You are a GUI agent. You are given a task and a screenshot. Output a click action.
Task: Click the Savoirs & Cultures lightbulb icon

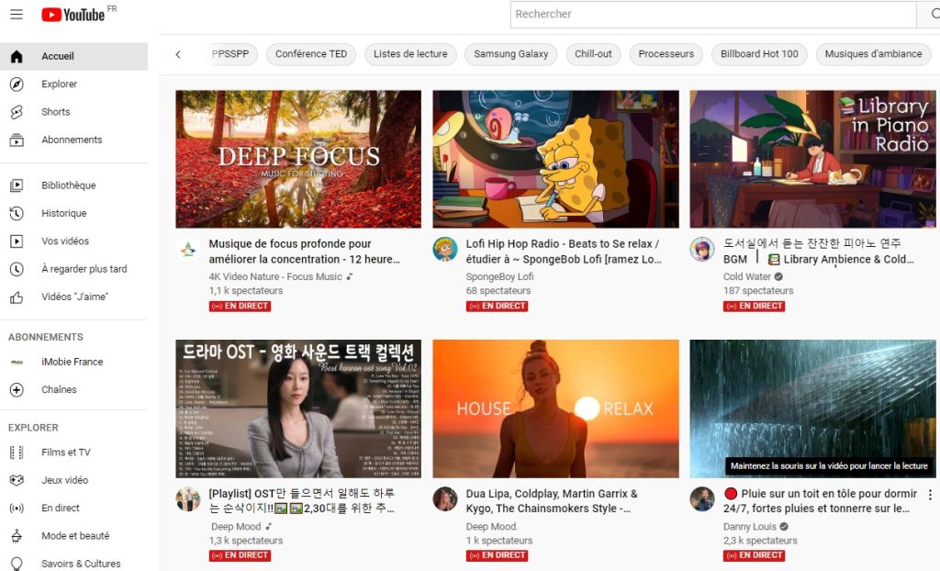17,564
